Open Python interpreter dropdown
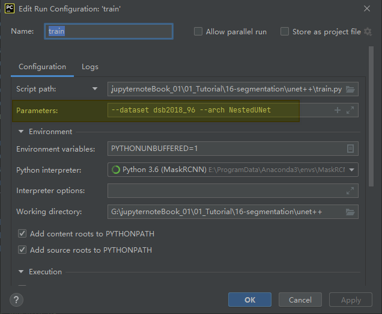The width and height of the screenshot is (382, 314). click(351, 170)
